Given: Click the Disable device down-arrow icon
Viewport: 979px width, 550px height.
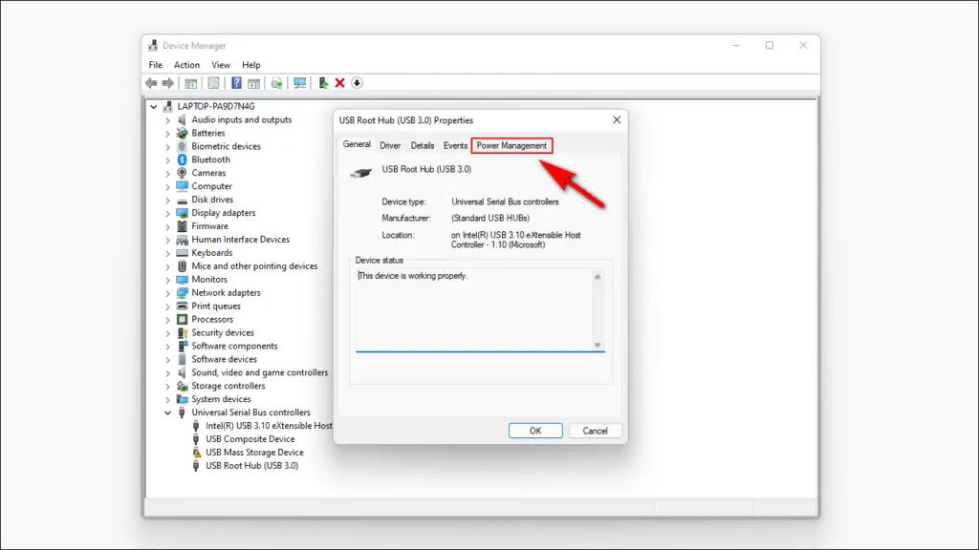Looking at the screenshot, I should [358, 83].
